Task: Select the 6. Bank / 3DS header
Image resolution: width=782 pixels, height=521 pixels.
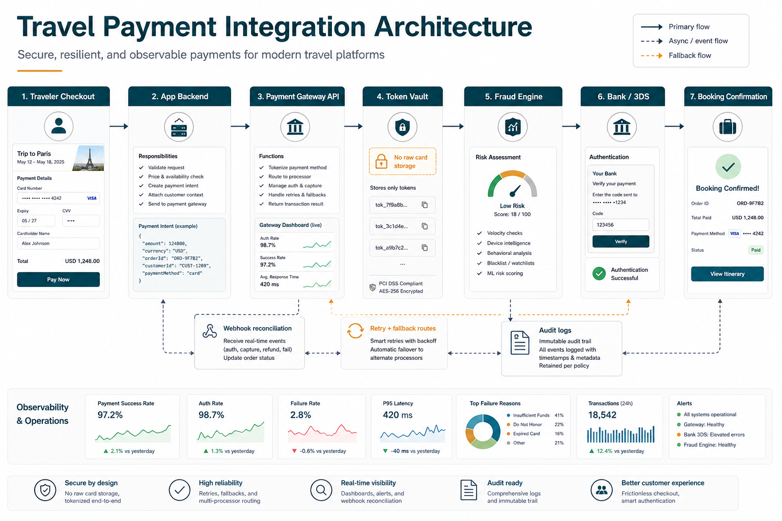Action: tap(623, 96)
